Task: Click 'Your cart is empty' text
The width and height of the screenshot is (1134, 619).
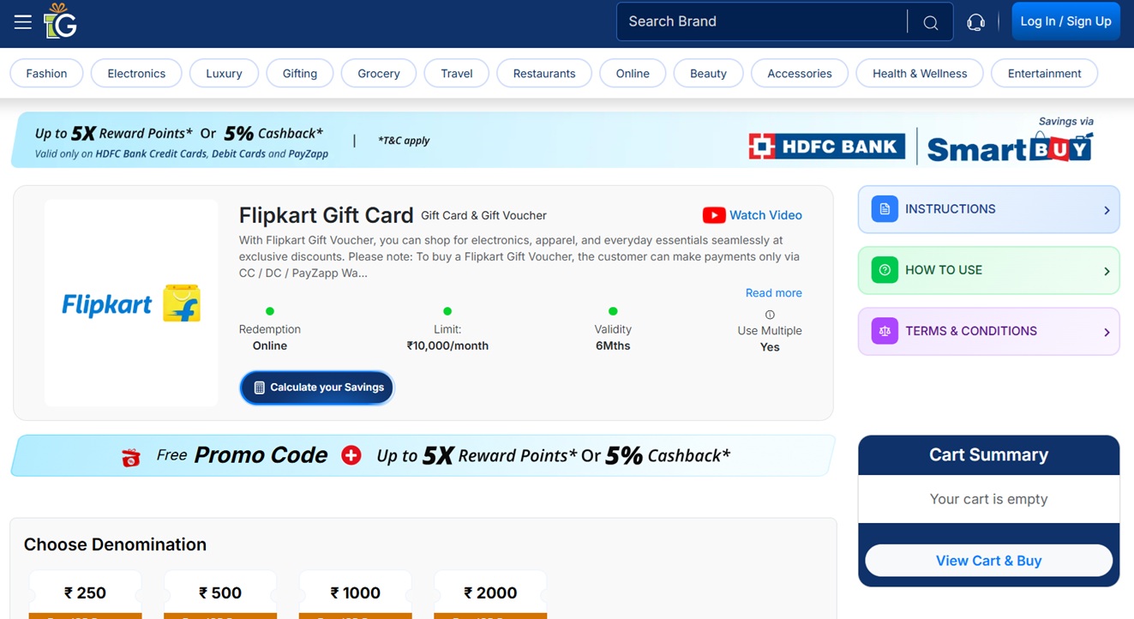Action: click(x=988, y=499)
